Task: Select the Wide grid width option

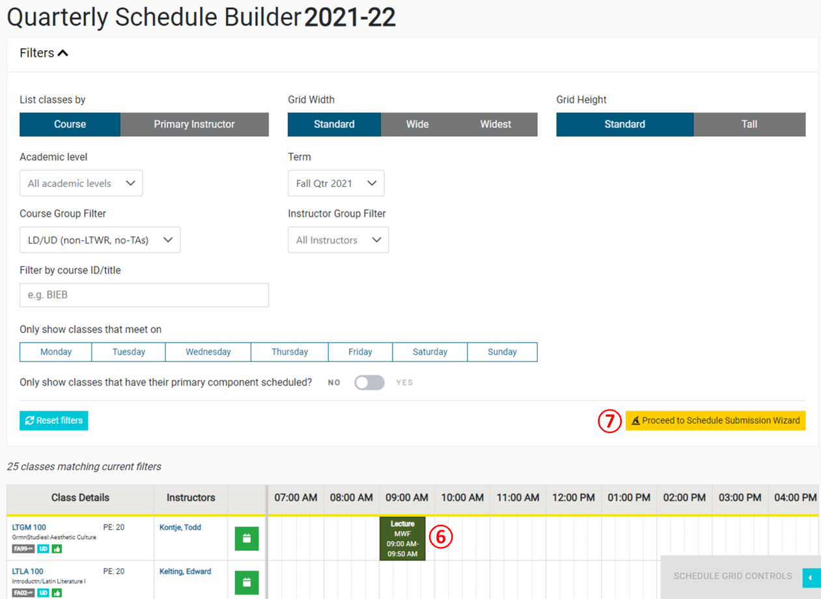Action: click(417, 124)
